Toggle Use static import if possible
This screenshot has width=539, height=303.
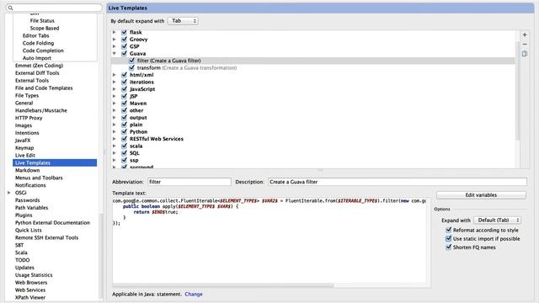click(x=449, y=238)
